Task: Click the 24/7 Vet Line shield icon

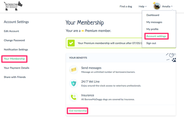Action: 73,83
